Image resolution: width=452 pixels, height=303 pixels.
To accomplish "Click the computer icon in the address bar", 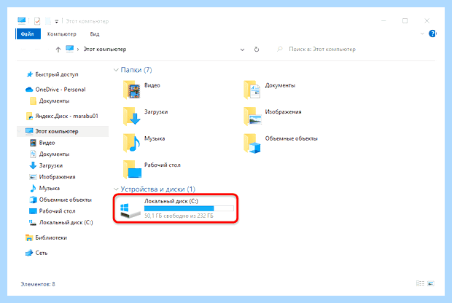I will click(x=70, y=49).
